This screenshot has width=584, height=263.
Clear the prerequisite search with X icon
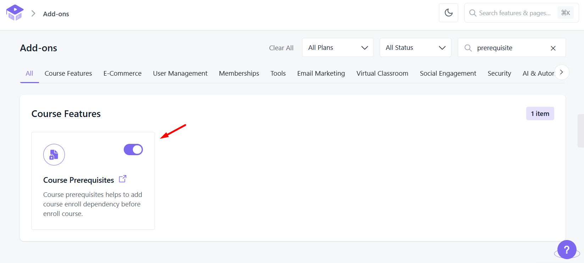point(553,48)
